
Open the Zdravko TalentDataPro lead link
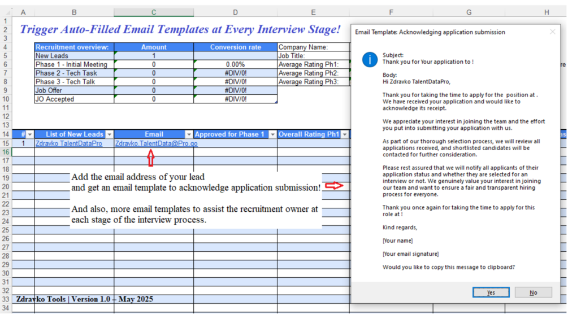point(69,143)
